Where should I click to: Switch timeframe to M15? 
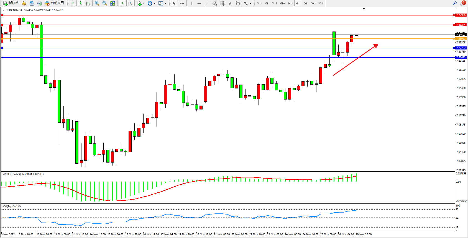[x=274, y=3]
